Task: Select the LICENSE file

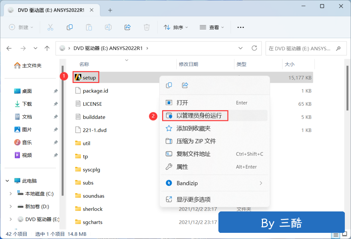Action: 92,104
